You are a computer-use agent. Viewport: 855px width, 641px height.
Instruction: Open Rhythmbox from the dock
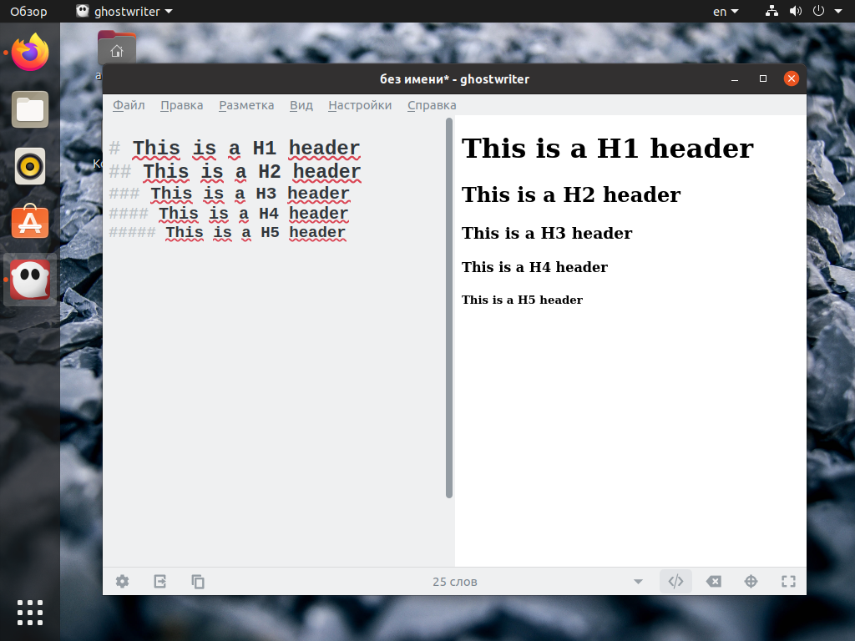click(30, 166)
